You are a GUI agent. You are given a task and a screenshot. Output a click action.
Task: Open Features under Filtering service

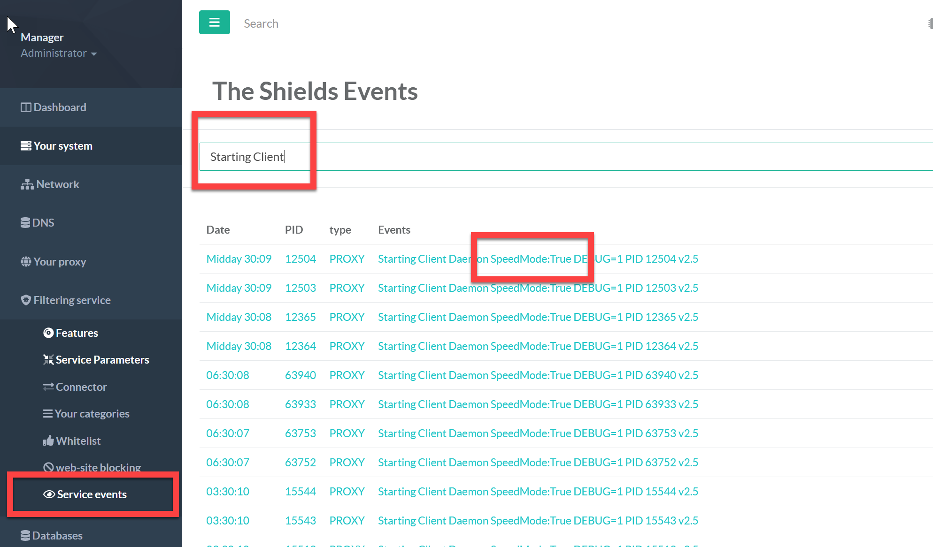(77, 333)
